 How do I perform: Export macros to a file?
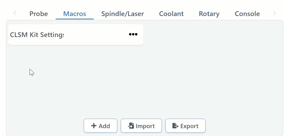pos(185,126)
